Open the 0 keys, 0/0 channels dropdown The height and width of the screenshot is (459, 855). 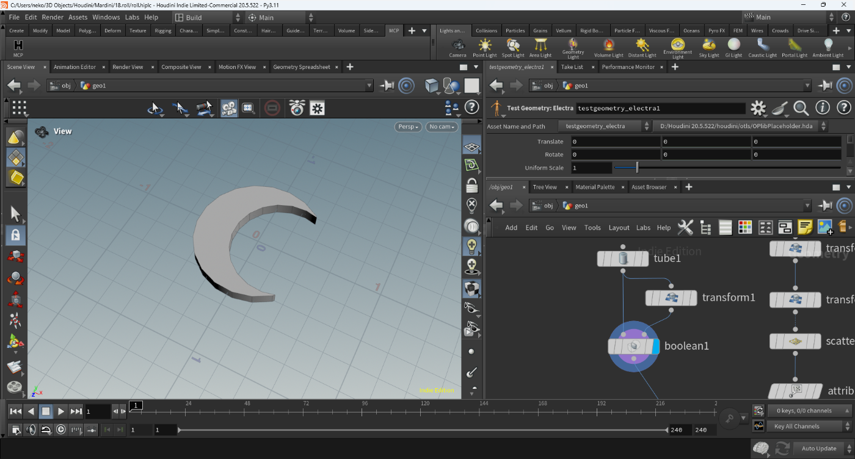(809, 411)
